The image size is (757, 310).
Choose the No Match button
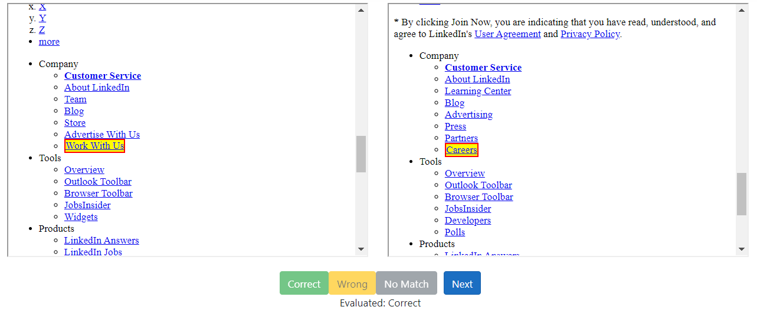[407, 284]
